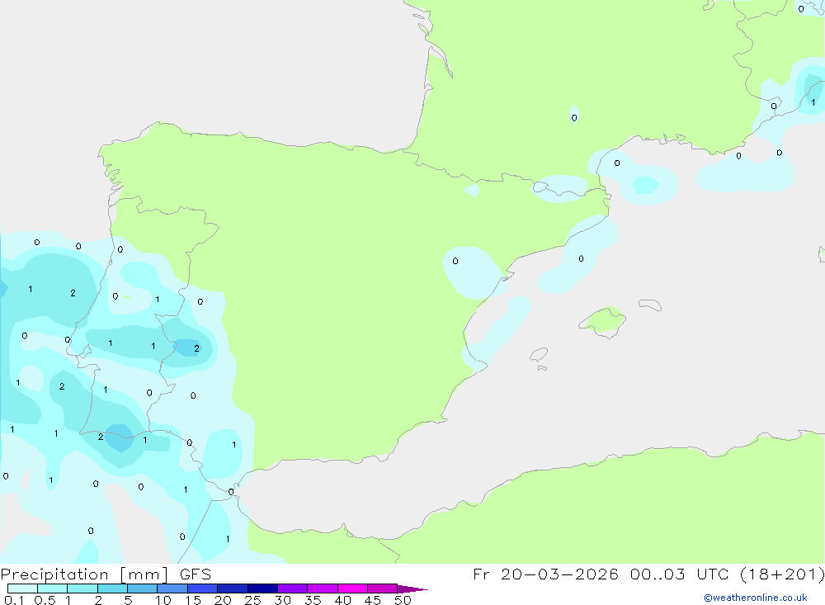
Task: Click the '0.1' legend scale label
Action: 14,600
